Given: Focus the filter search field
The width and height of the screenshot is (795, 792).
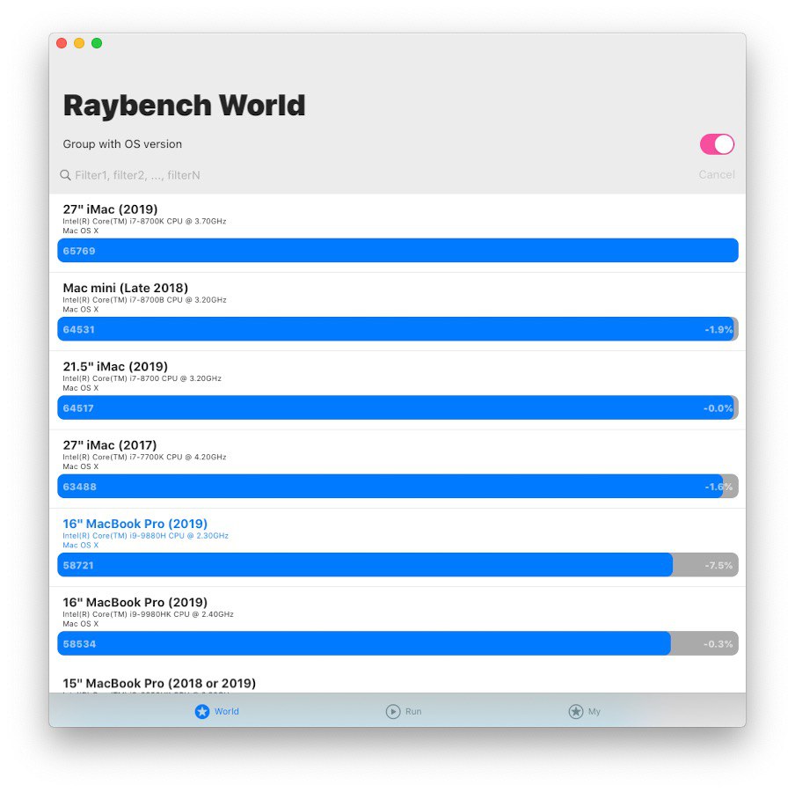Looking at the screenshot, I should click(x=376, y=175).
